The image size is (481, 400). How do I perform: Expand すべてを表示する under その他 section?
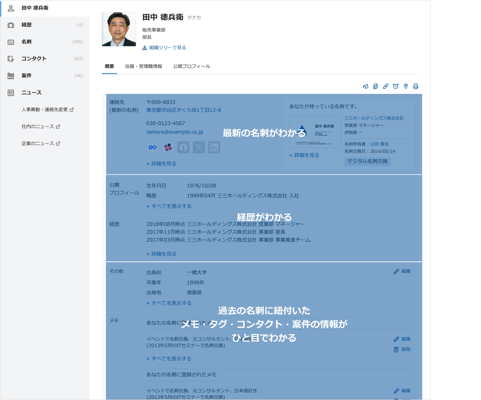[169, 303]
